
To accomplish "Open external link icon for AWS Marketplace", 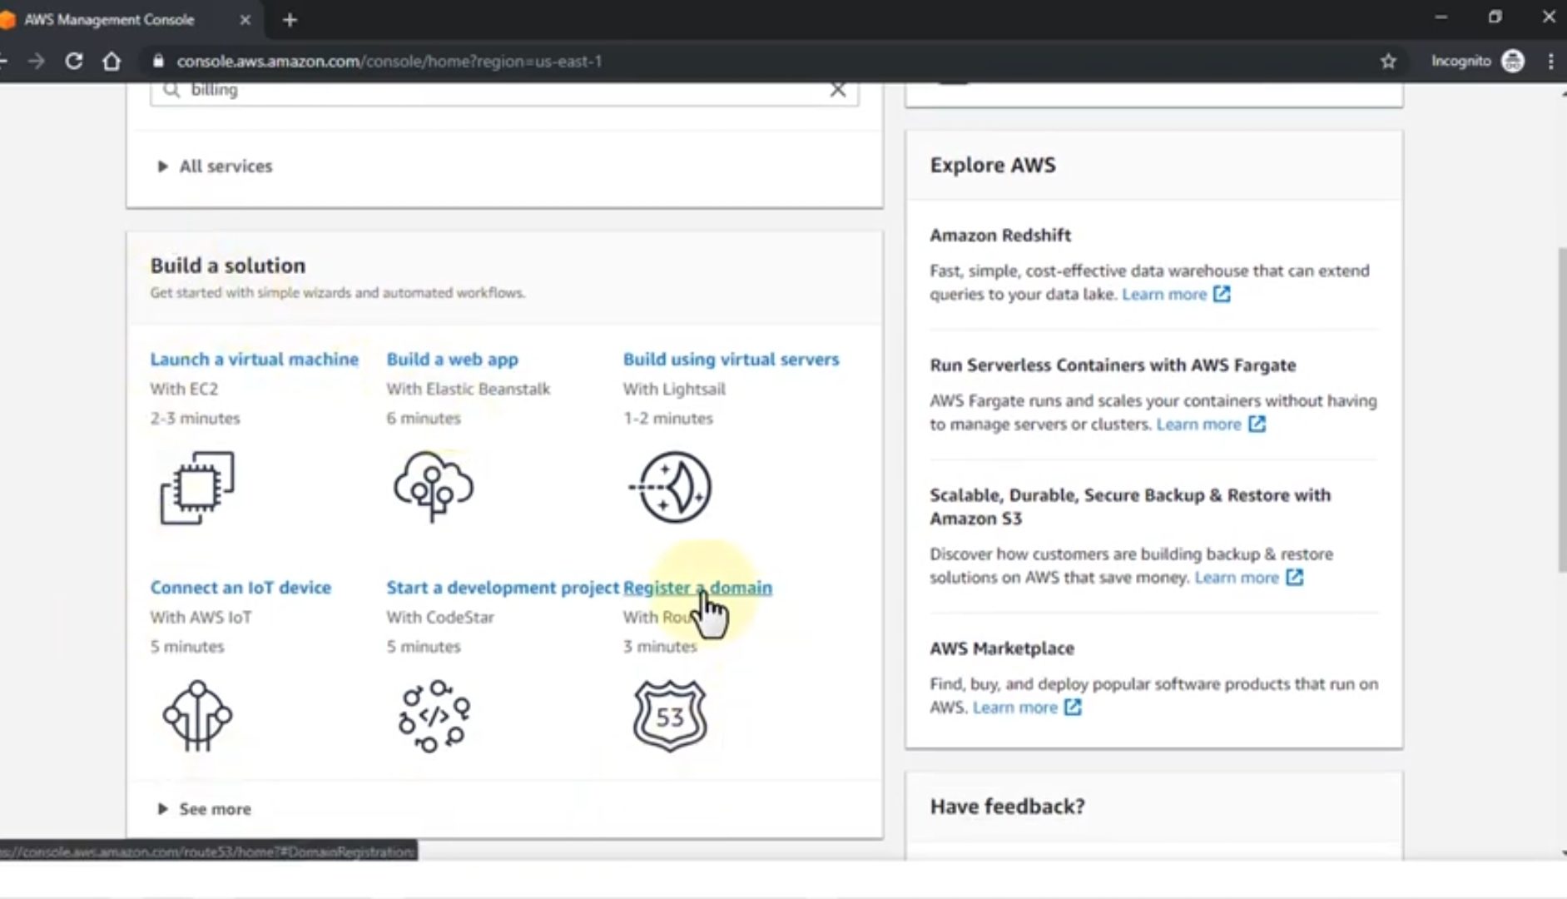I will point(1073,707).
